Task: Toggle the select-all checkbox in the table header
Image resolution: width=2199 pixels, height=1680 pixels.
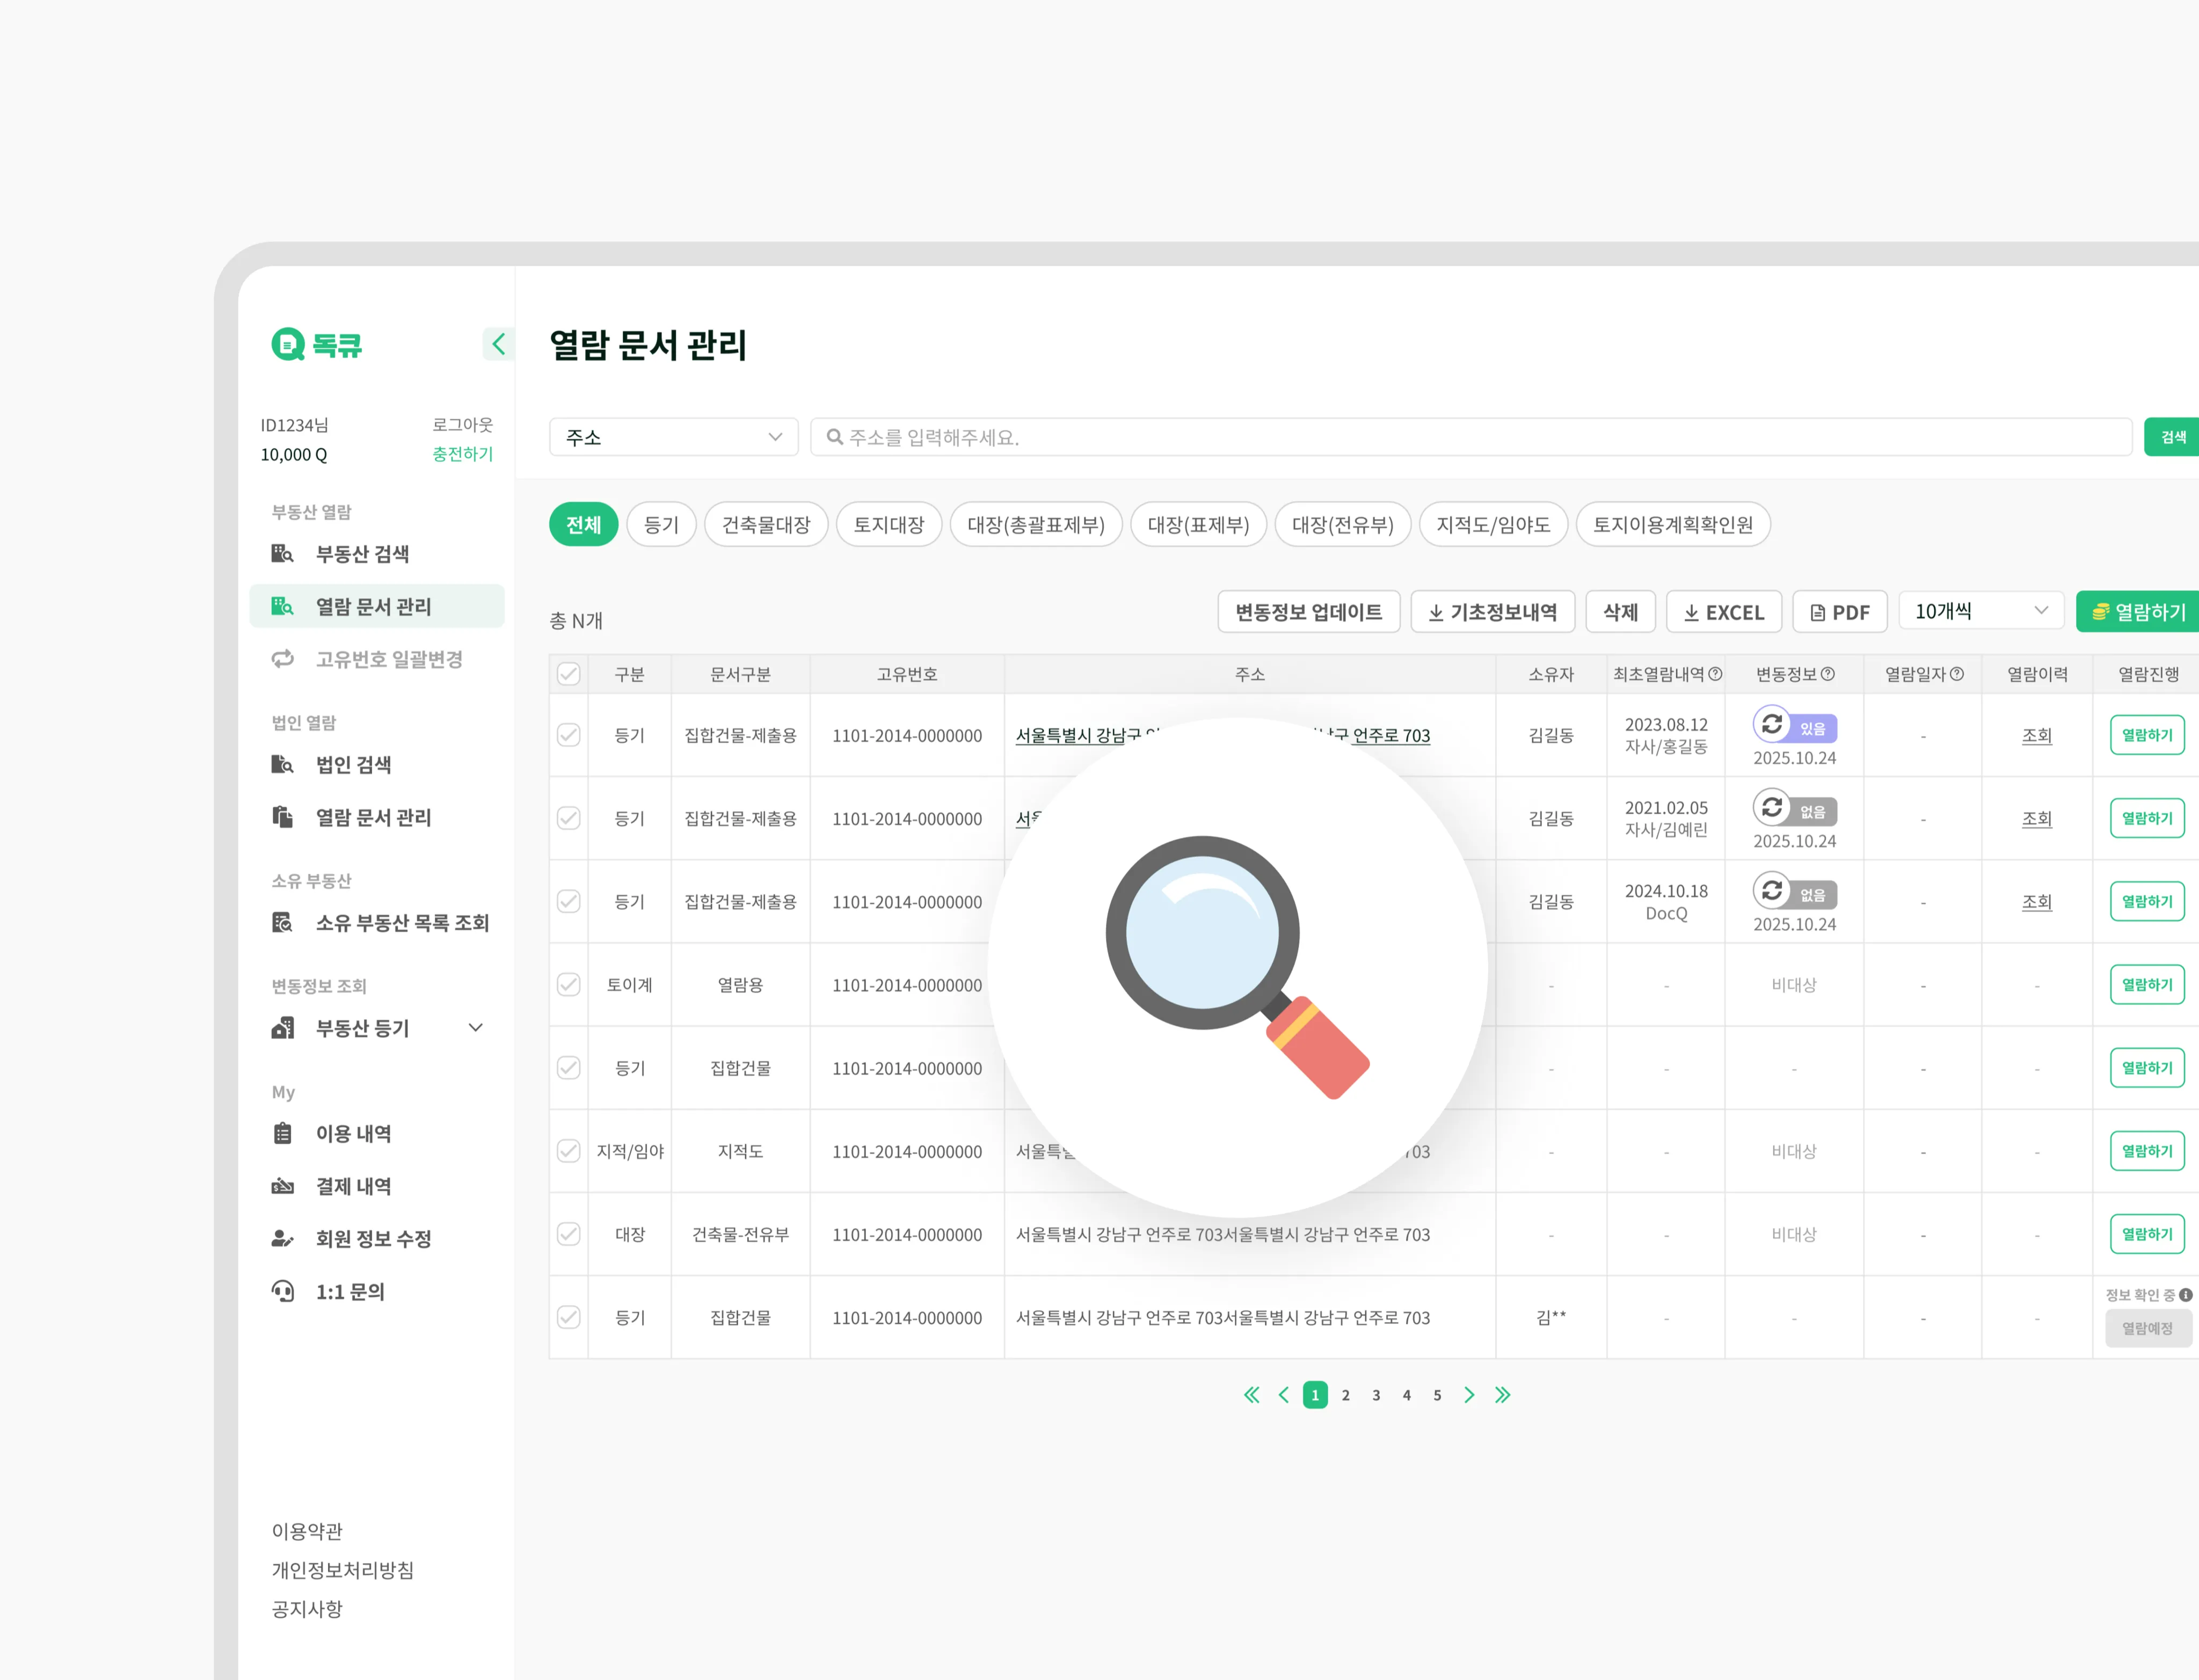Action: (568, 674)
